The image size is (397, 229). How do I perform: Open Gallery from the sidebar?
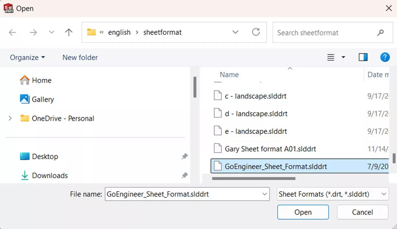point(42,99)
